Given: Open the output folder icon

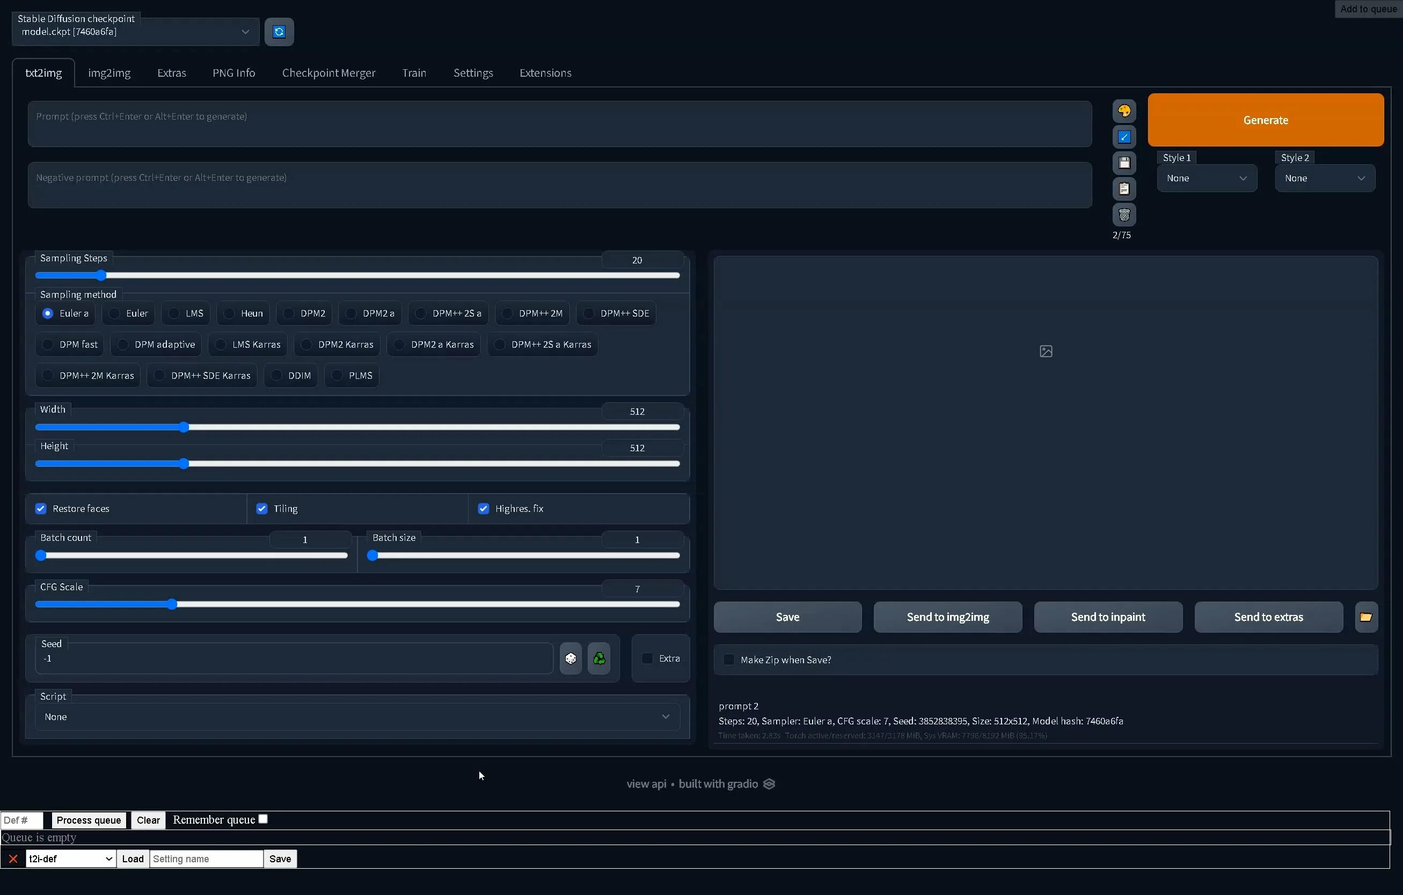Looking at the screenshot, I should coord(1366,617).
